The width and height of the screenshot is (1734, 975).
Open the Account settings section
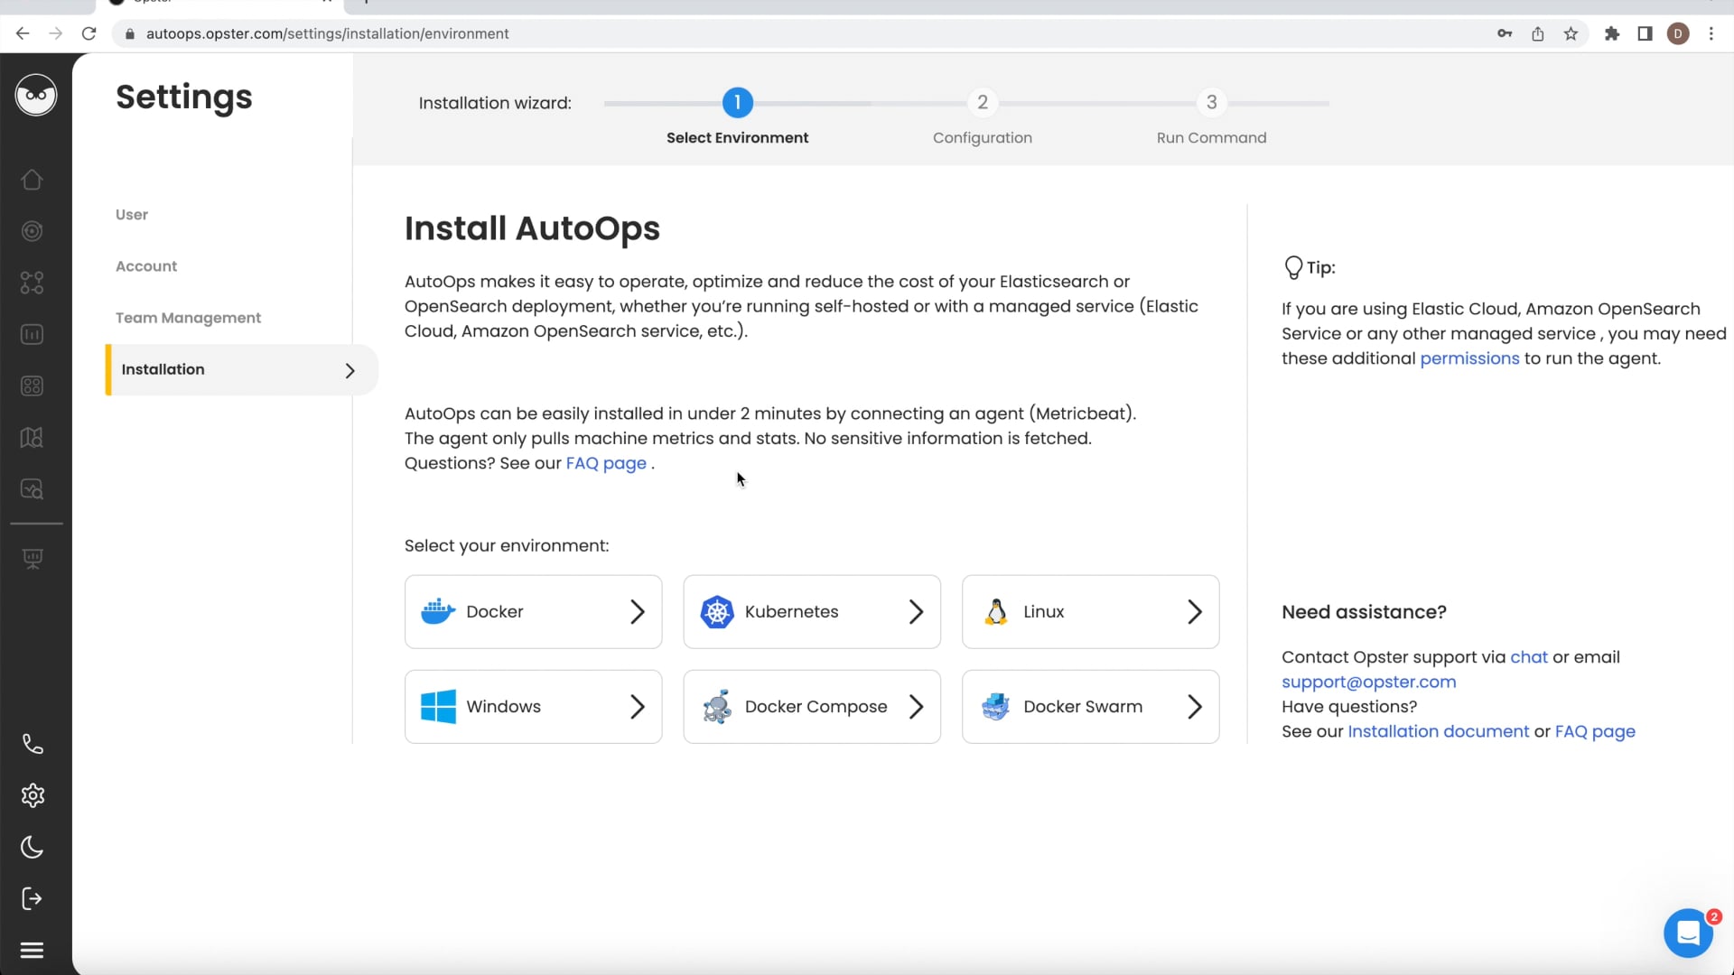[146, 266]
